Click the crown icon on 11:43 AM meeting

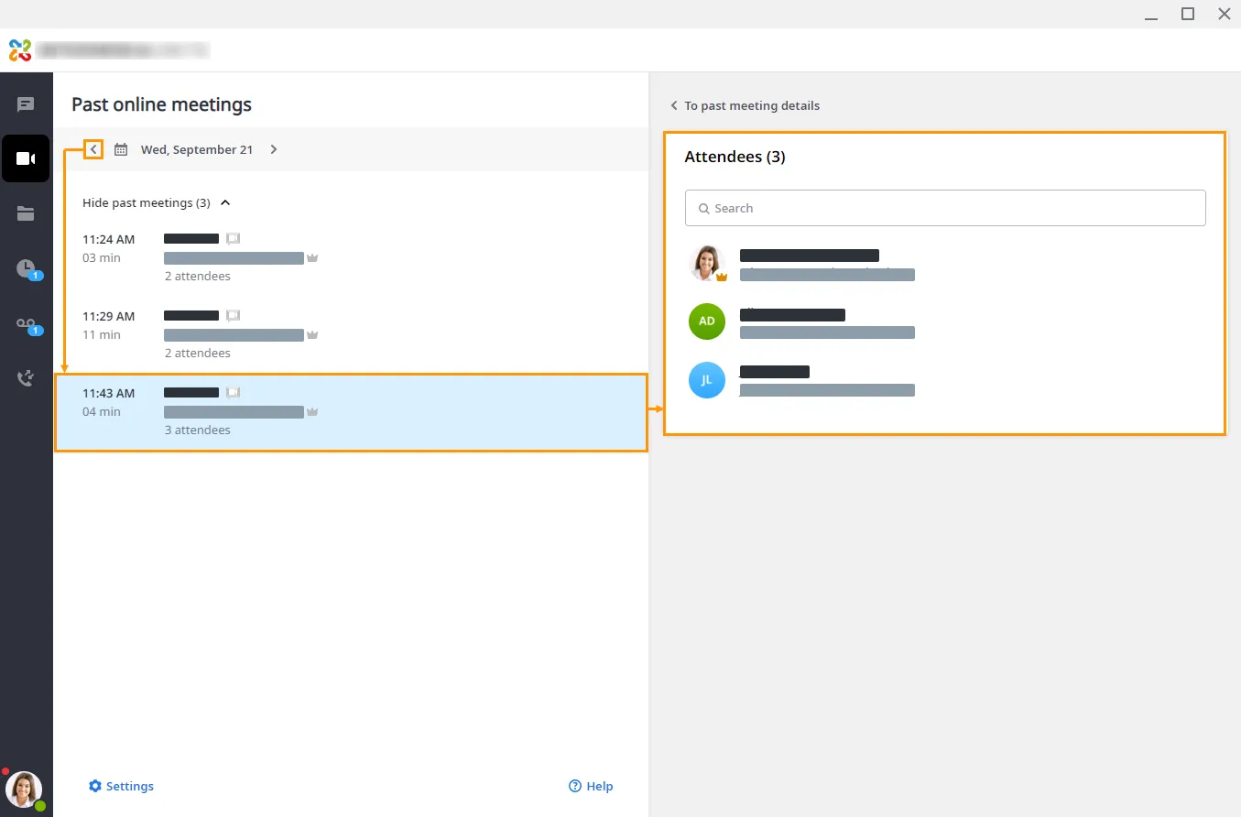[x=312, y=412]
